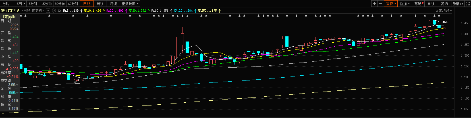
Task: Open the 复权 adjustment dropdown
Action: [391, 4]
